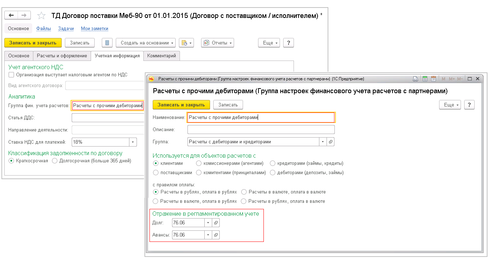This screenshot has height=263, width=490.
Task: Select поставщиками radio option
Action: (156, 173)
